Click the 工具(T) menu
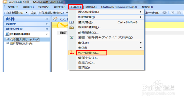The image size is (185, 100). point(75,7)
